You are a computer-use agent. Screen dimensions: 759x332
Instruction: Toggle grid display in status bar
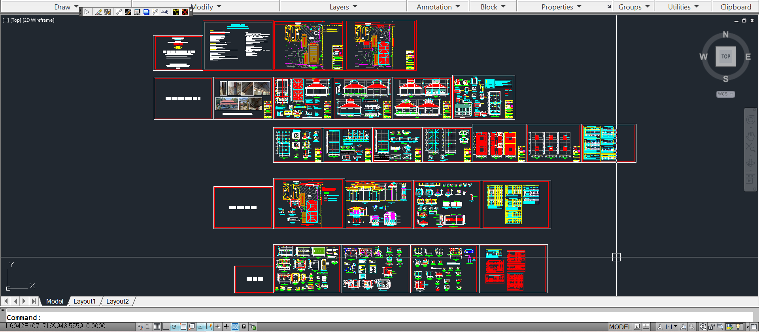coord(157,326)
